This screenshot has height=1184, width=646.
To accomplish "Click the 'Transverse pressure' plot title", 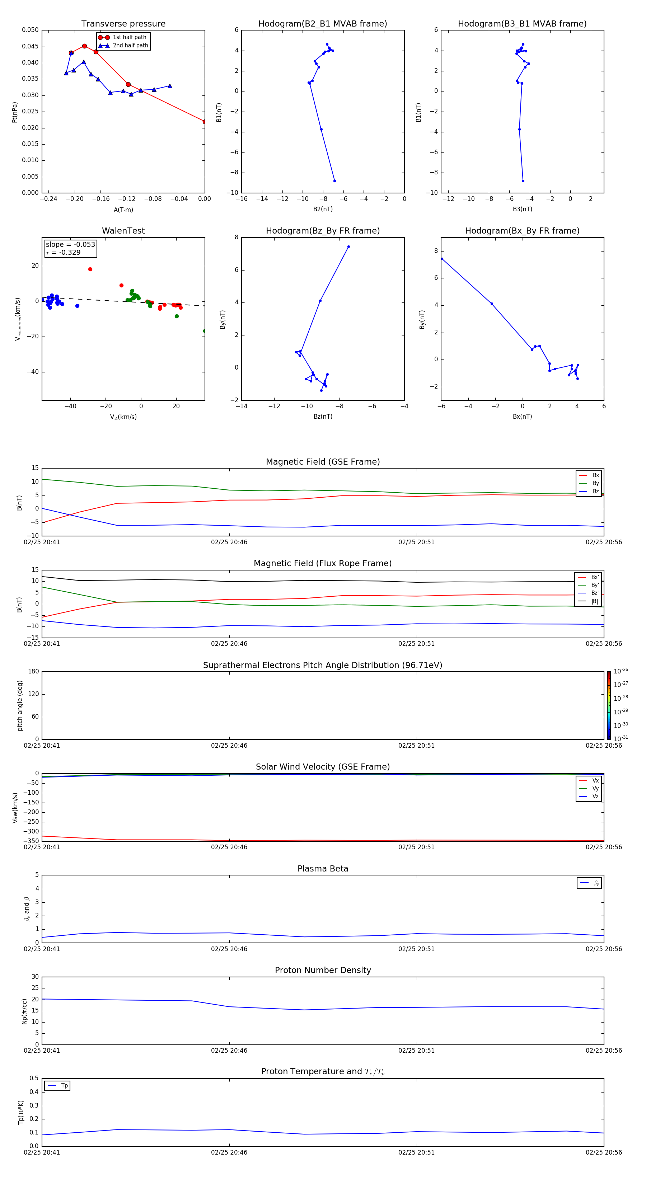I will tap(123, 23).
